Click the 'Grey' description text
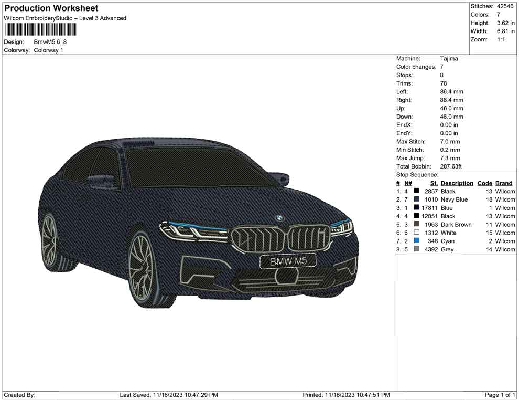The height and width of the screenshot is (400, 519). (447, 249)
